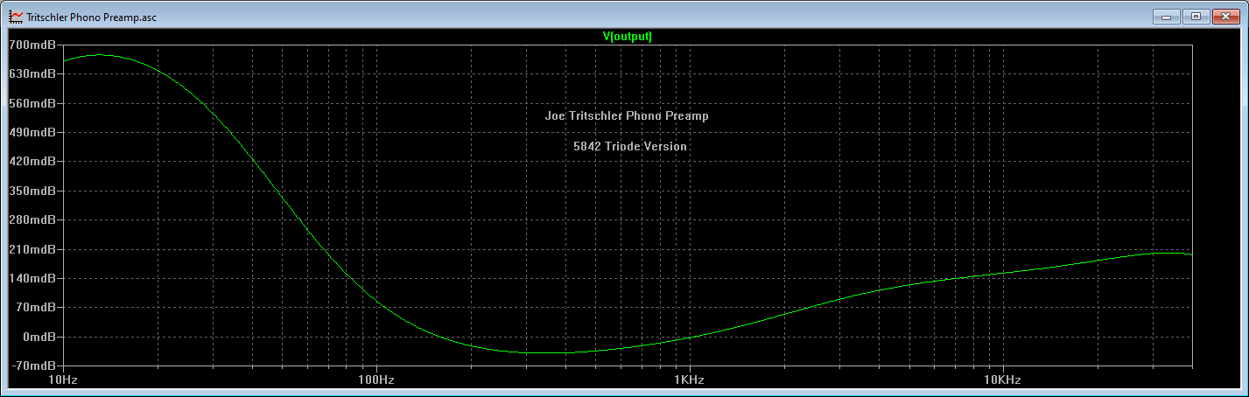Click the V[output] trace label

(628, 37)
